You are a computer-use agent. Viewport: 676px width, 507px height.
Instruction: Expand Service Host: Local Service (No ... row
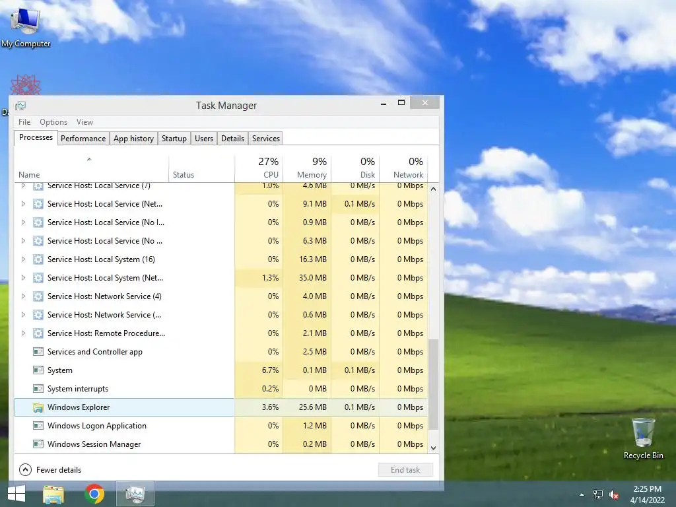coord(23,241)
